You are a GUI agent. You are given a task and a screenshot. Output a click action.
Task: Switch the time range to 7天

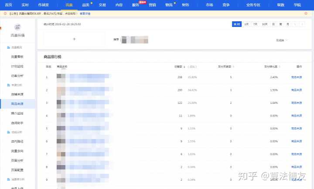tap(255, 24)
